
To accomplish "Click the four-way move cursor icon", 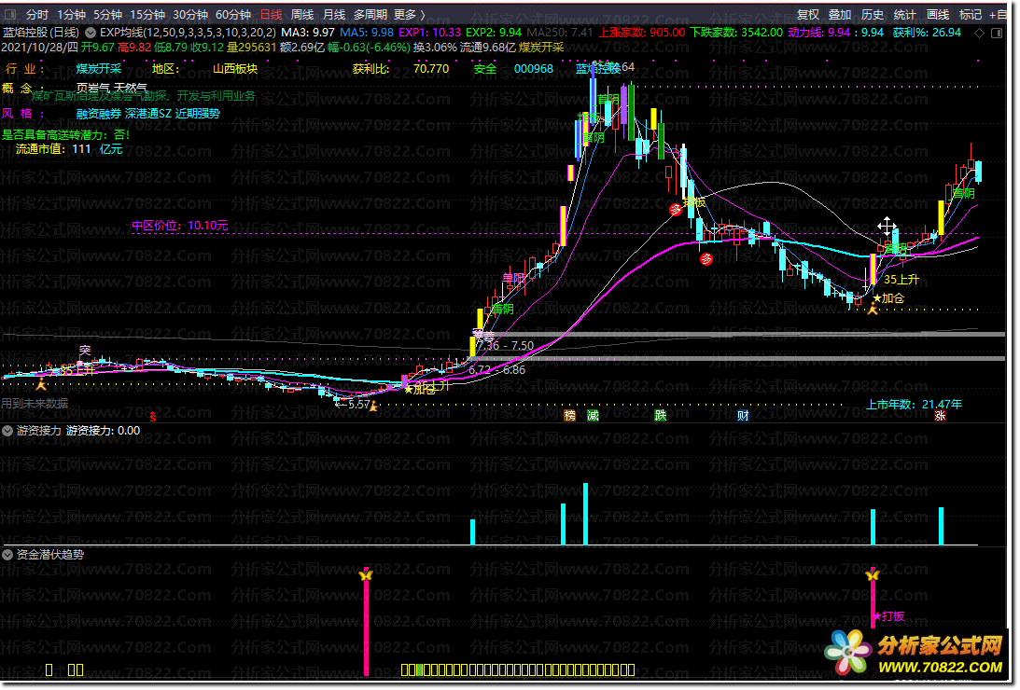I will click(887, 227).
